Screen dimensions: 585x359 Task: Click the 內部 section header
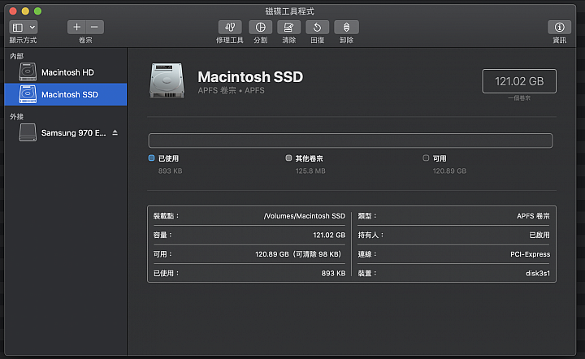(17, 56)
